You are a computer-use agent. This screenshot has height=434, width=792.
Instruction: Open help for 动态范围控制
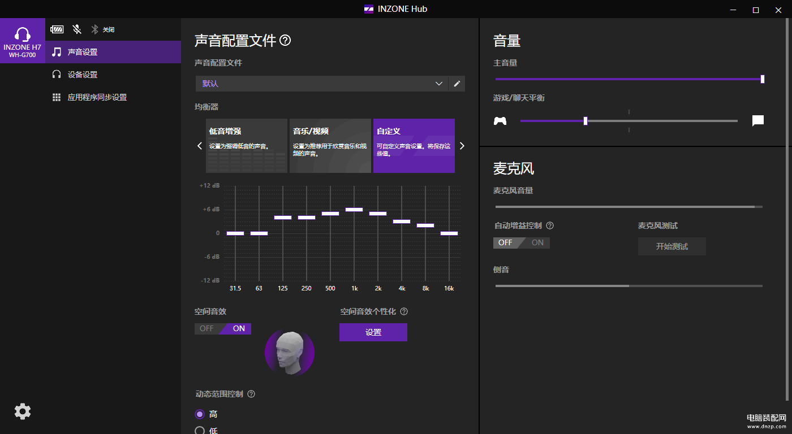[251, 394]
